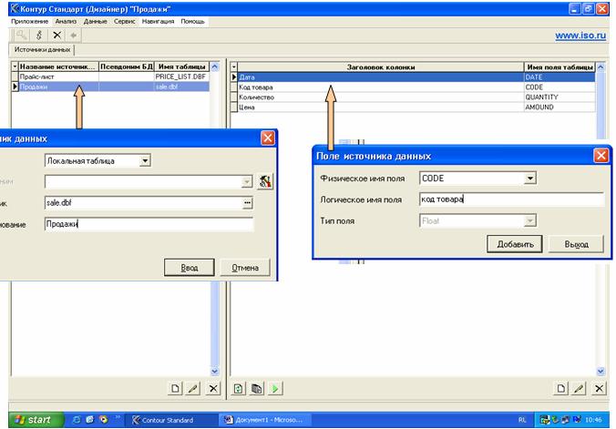Click new data source icon under left panel
616x429 pixels.
pyautogui.click(x=176, y=388)
